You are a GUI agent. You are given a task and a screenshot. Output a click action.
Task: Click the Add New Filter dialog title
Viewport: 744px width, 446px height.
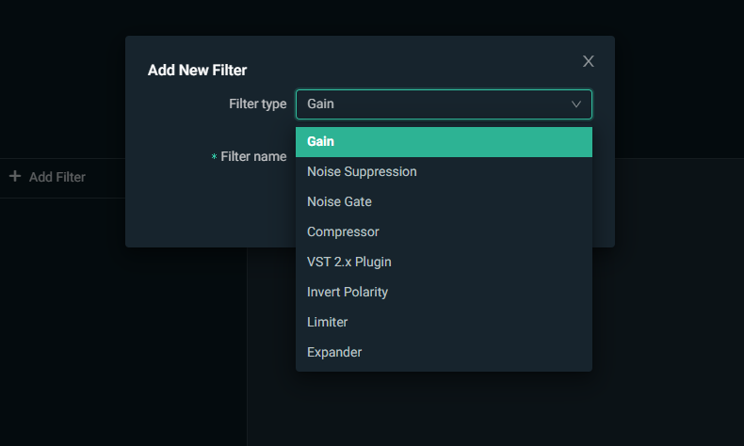[x=197, y=70]
